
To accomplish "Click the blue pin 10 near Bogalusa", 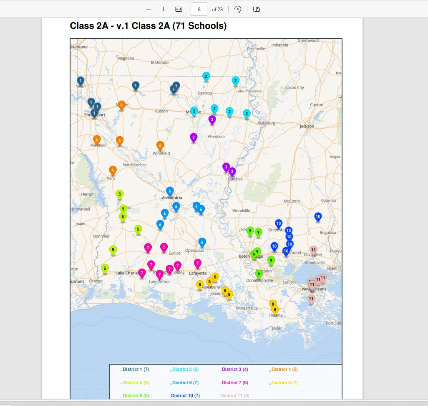I will click(318, 217).
